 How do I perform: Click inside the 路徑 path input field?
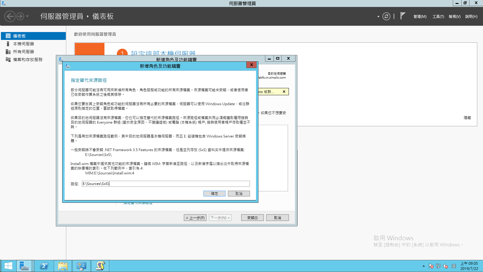click(166, 183)
